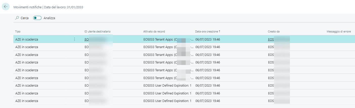Select the first User Defined Expiration record row
The width and height of the screenshot is (355, 108).
pos(167,85)
